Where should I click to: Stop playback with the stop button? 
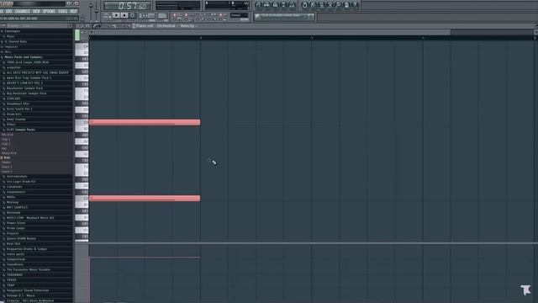tap(124, 15)
